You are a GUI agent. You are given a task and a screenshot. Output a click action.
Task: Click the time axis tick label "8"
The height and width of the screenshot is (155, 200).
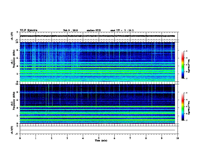point(146,138)
